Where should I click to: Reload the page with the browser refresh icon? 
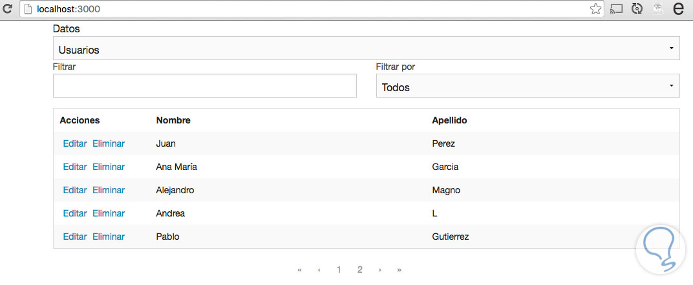pyautogui.click(x=8, y=8)
